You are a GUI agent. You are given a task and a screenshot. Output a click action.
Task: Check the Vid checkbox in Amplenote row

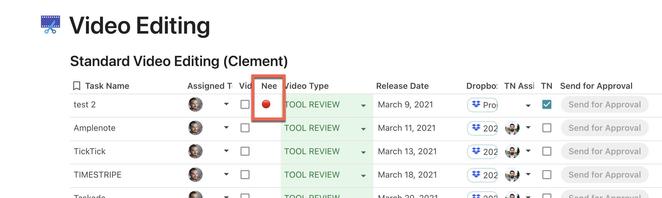pyautogui.click(x=245, y=128)
